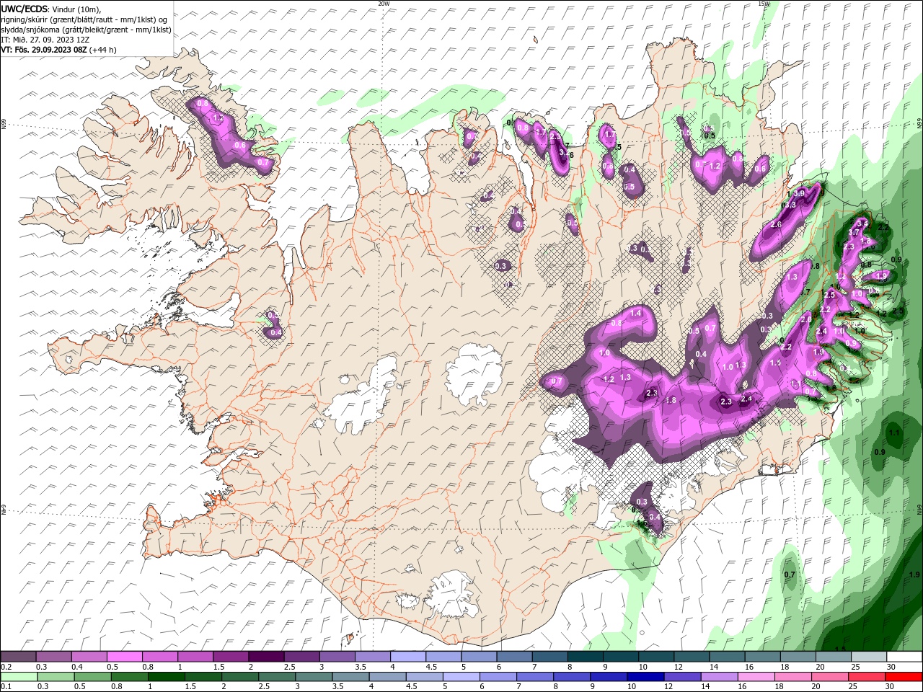This screenshot has width=923, height=692.
Task: Pick the violet 12 rain legend swatch
Action: [682, 677]
